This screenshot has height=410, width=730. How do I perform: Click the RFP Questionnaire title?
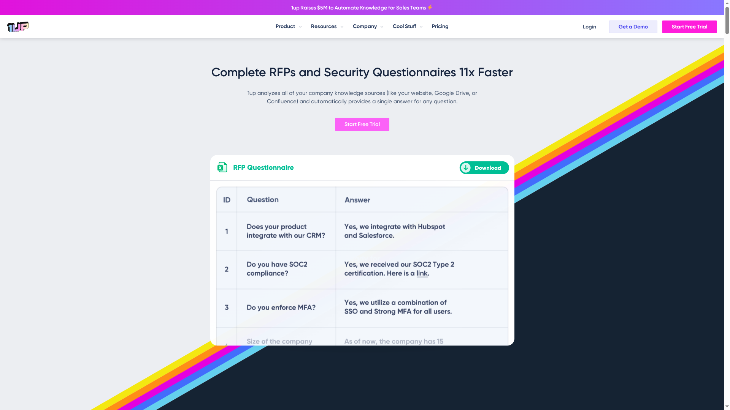tap(263, 167)
